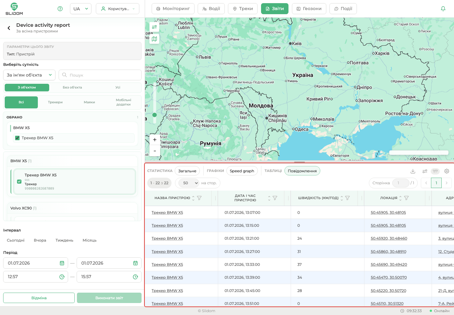Screen dimensions: 454x315
Task: Click the Відміна button
Action: coord(39,298)
